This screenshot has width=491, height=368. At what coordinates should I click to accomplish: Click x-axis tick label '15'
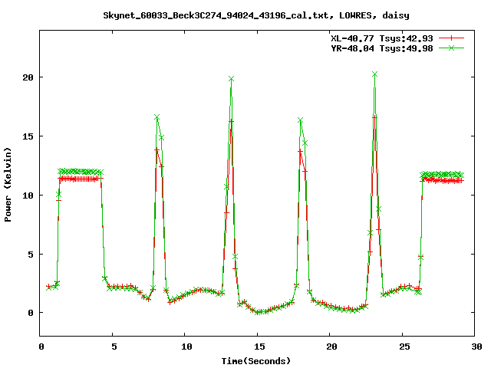click(259, 347)
